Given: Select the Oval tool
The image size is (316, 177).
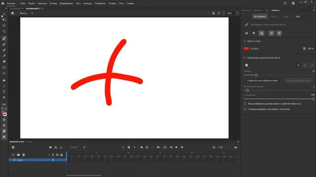Looking at the screenshot, I should tap(4, 73).
